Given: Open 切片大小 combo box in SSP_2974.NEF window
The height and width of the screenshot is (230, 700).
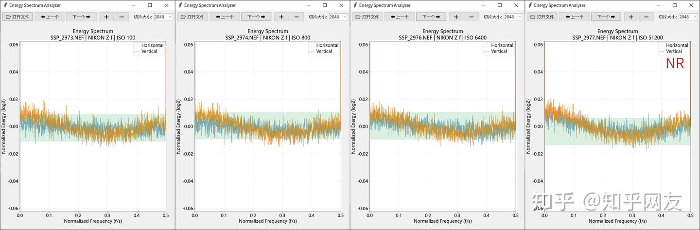Looking at the screenshot, I should coord(338,17).
